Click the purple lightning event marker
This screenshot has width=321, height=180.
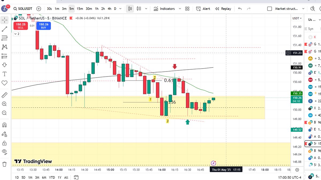click(x=213, y=163)
